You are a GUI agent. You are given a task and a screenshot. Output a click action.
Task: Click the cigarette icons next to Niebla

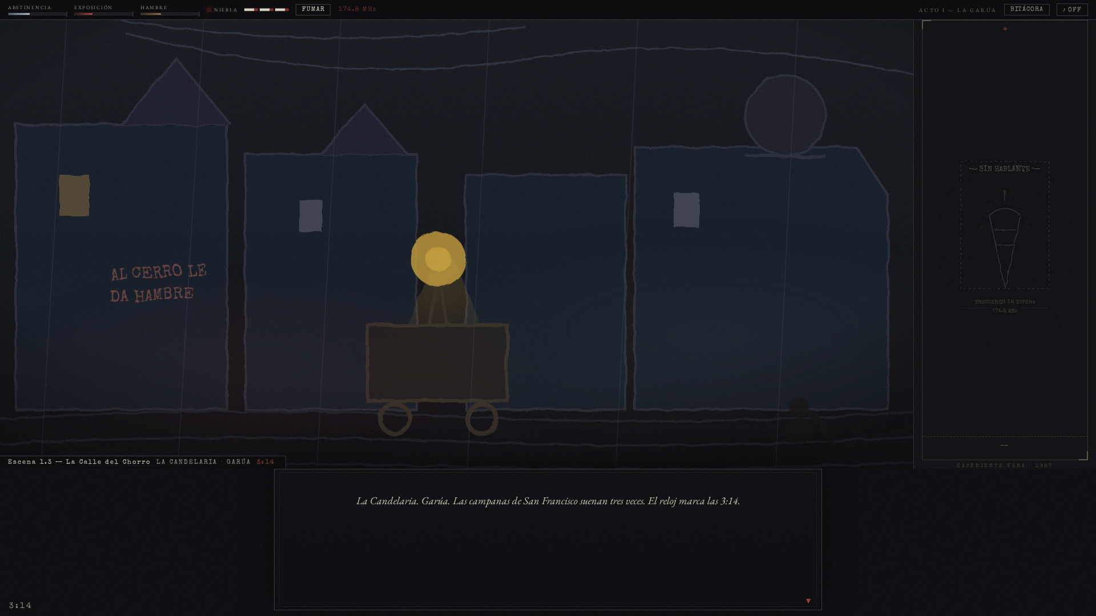click(267, 10)
